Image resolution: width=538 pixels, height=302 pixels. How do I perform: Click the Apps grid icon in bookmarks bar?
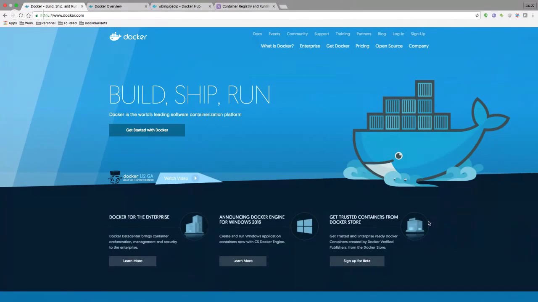click(x=5, y=23)
